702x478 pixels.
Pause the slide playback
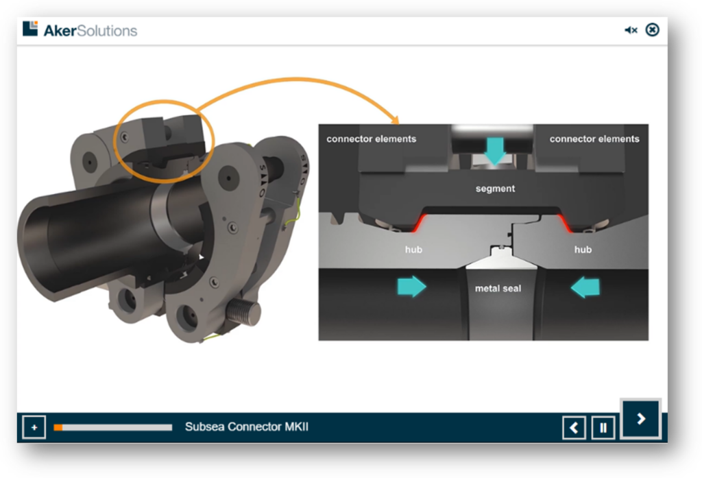click(603, 428)
